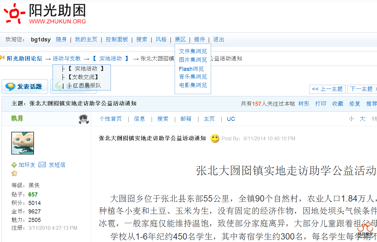
Task: Click the 收藏 favorite link
Action: (337, 104)
